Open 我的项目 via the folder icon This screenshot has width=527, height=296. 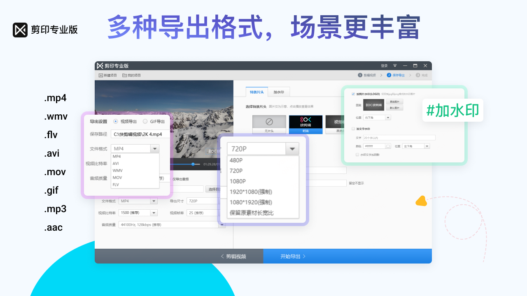point(124,75)
